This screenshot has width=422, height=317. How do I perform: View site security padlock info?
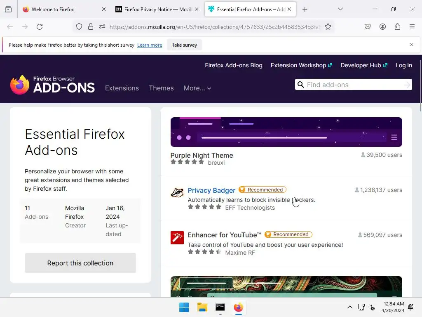[x=91, y=27]
